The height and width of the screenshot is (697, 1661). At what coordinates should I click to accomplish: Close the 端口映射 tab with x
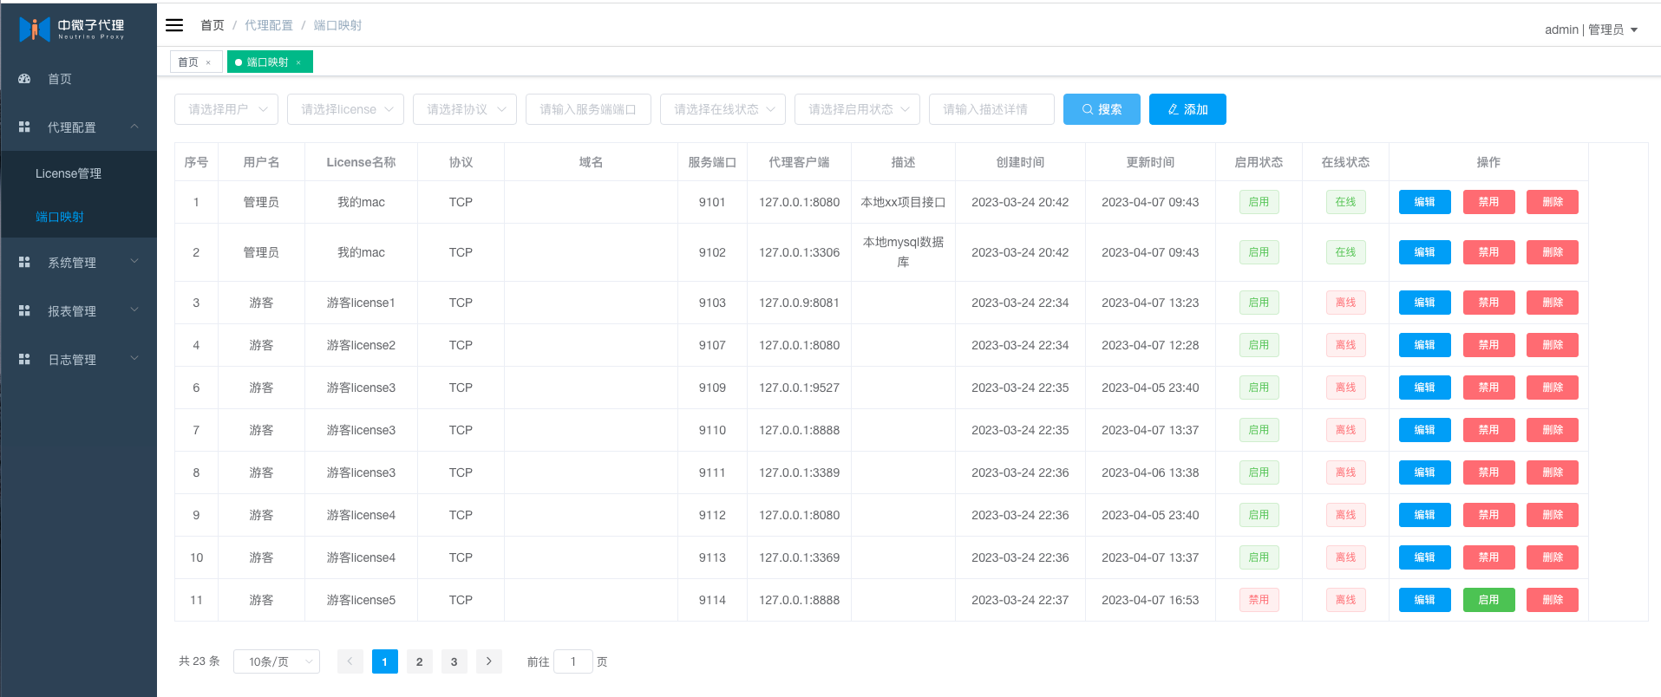coord(298,62)
